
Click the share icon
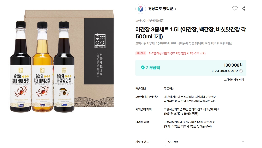(243, 8)
